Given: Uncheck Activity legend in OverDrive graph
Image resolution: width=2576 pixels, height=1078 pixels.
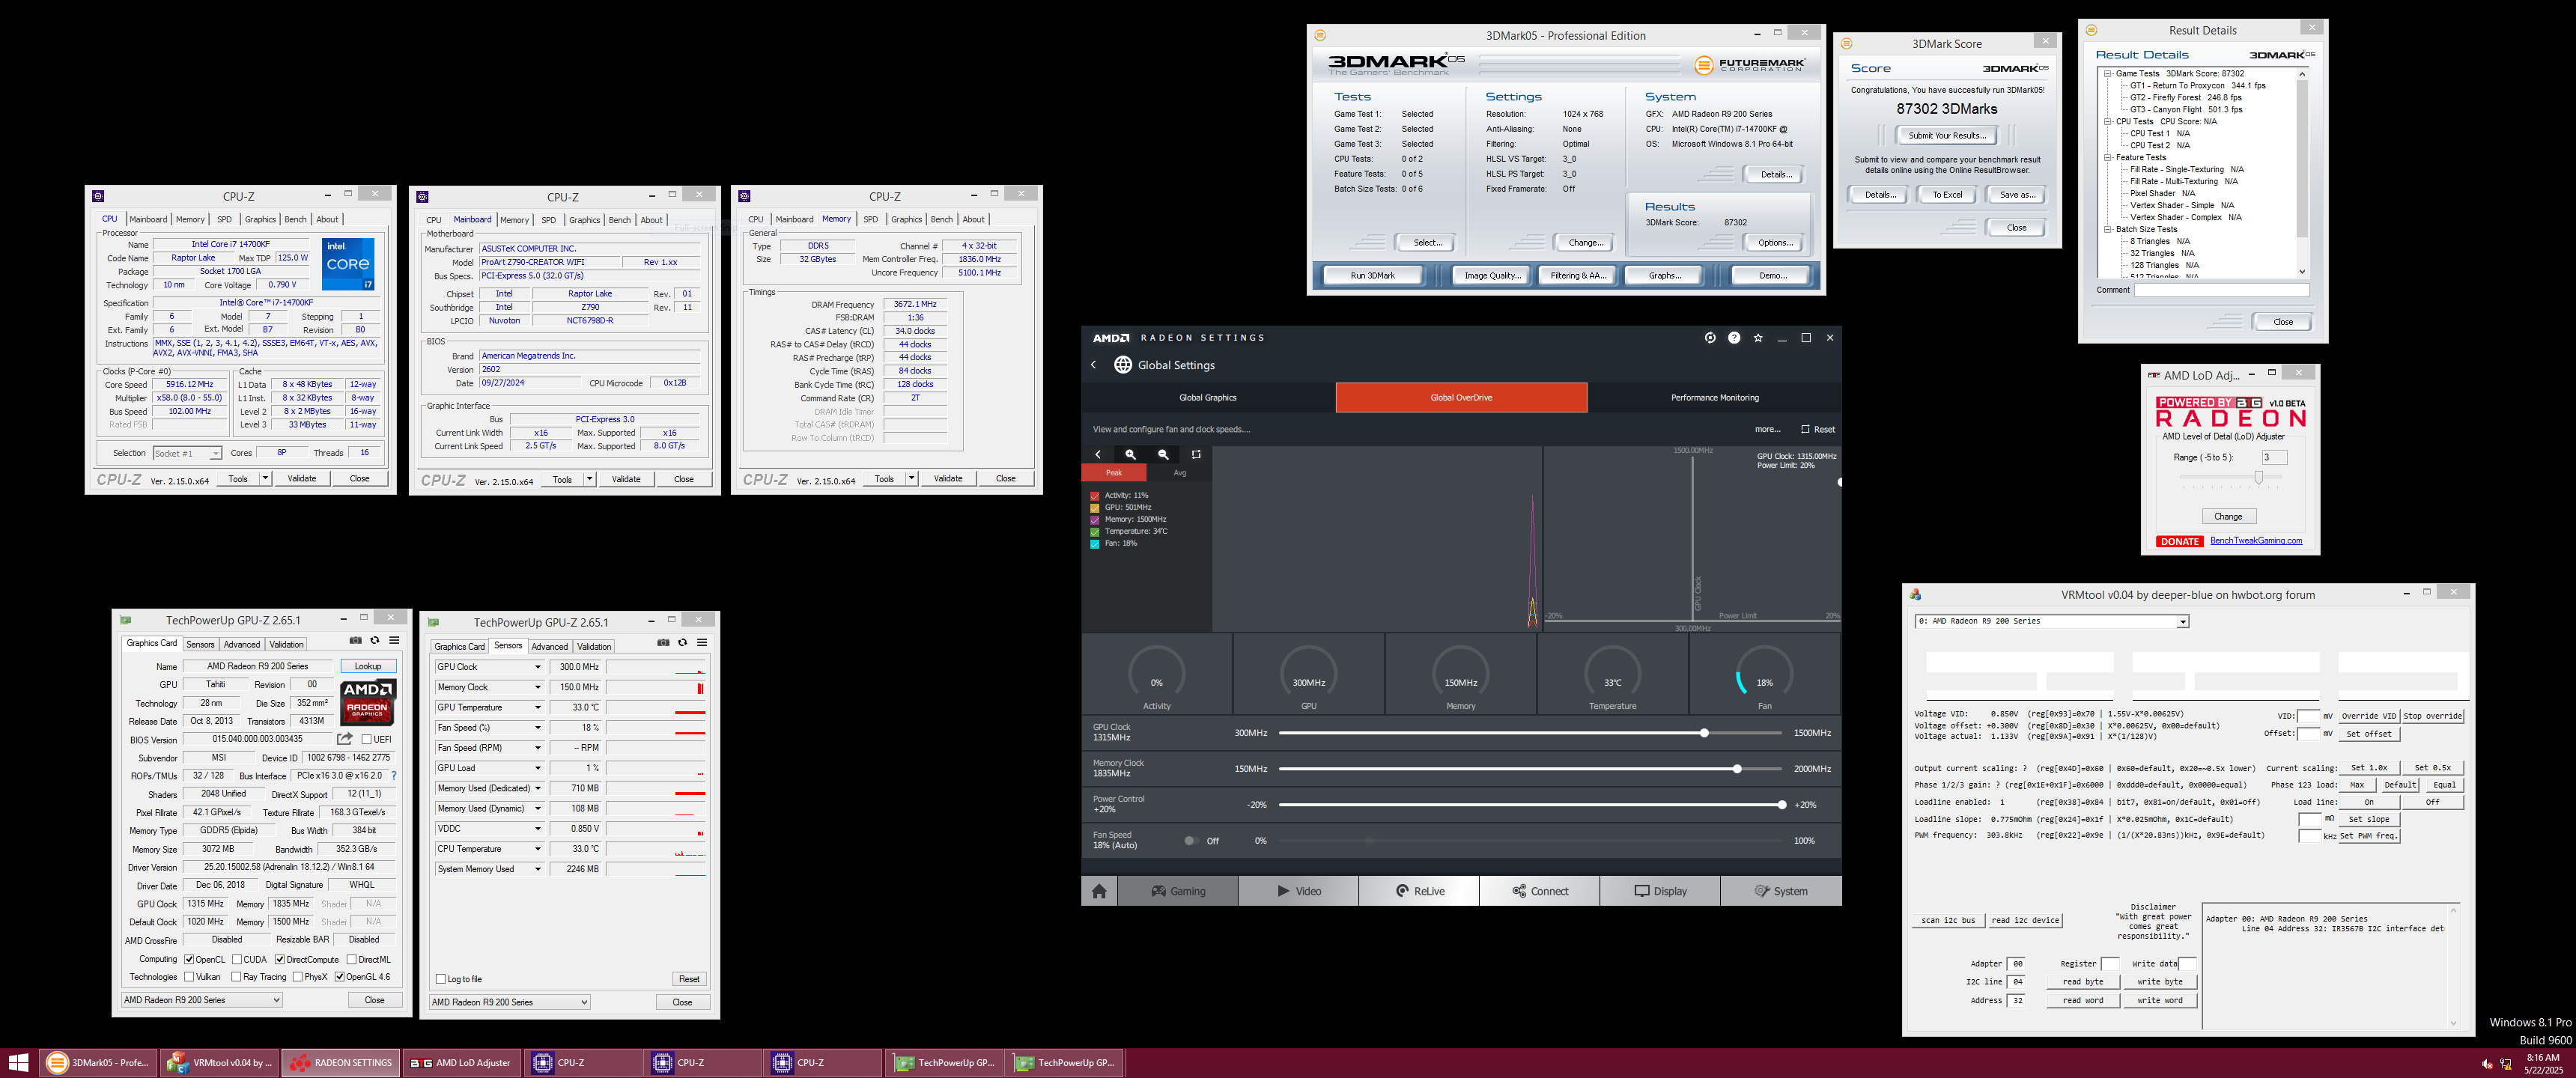Looking at the screenshot, I should pos(1095,496).
